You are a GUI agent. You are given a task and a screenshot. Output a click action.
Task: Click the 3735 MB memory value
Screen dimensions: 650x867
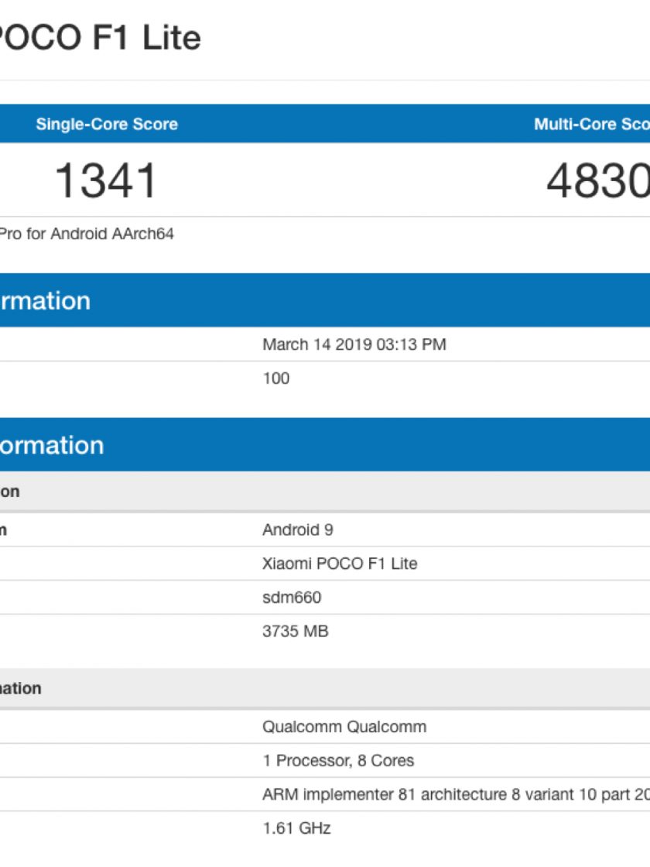point(296,632)
